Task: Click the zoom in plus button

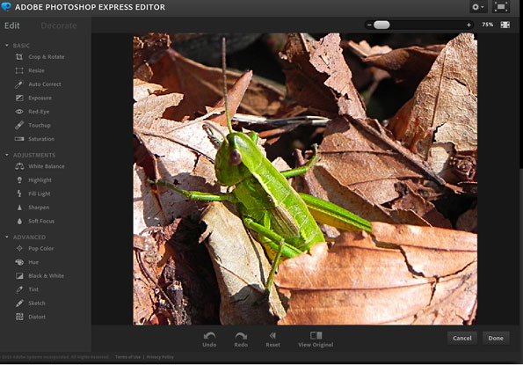Action: 469,25
